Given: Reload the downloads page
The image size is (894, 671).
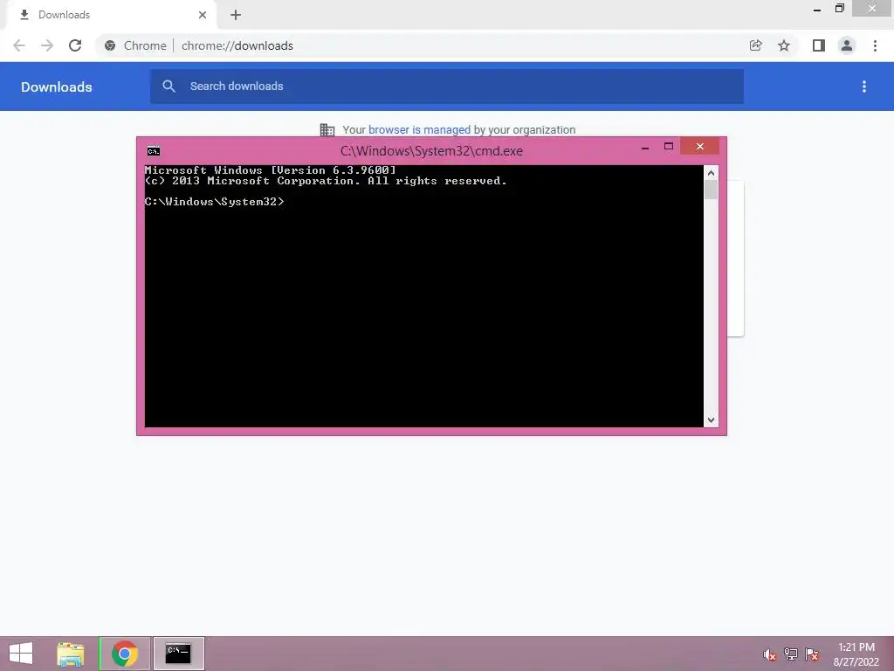Looking at the screenshot, I should click(x=75, y=45).
